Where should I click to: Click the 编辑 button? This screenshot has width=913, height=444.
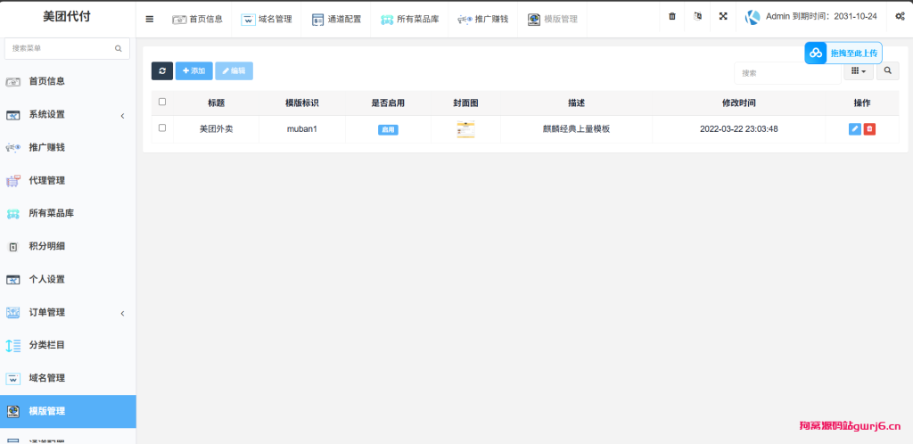pyautogui.click(x=234, y=71)
